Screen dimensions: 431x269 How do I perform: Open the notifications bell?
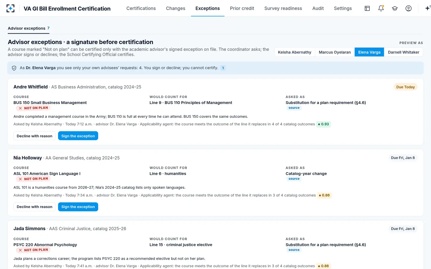[x=381, y=8]
